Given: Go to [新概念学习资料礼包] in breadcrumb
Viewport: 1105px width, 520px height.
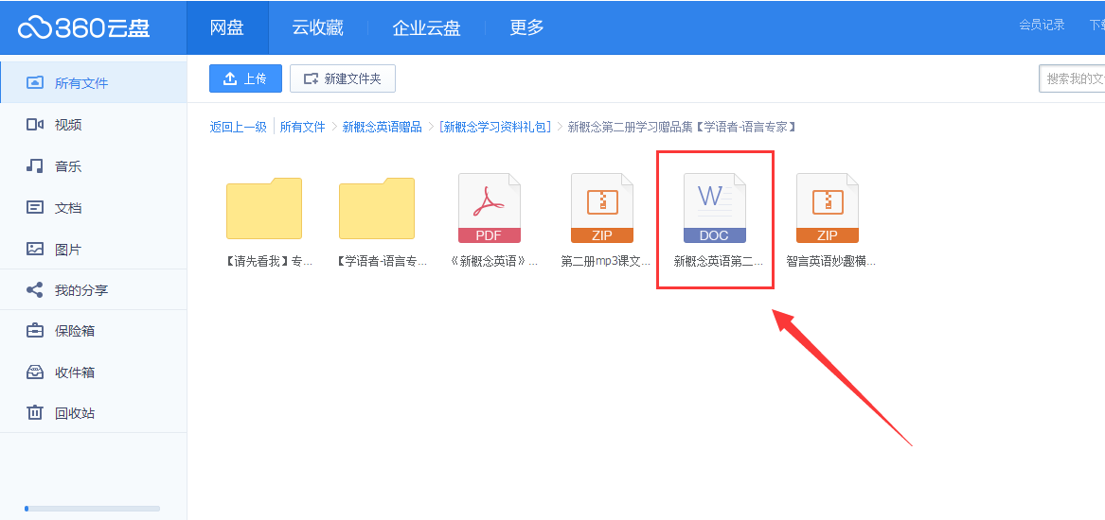Looking at the screenshot, I should coord(494,127).
